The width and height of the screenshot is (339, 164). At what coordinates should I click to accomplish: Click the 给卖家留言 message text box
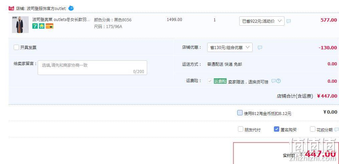[92, 68]
